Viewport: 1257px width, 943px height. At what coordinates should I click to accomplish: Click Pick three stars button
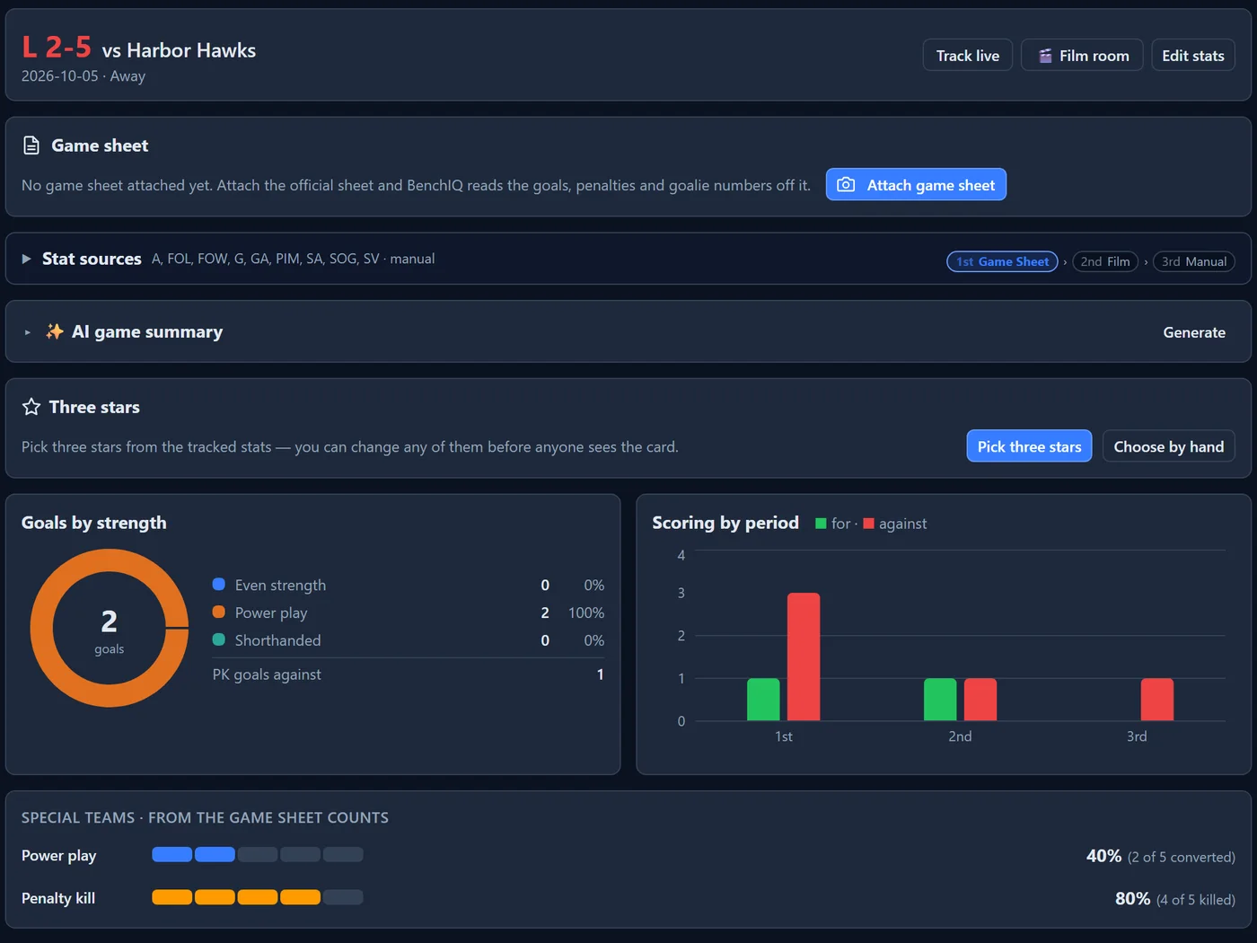(1029, 446)
